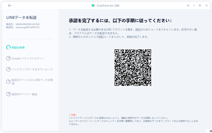
Task: Click the clock icon for 転送先デバイスへ転送
Action: click(x=8, y=94)
